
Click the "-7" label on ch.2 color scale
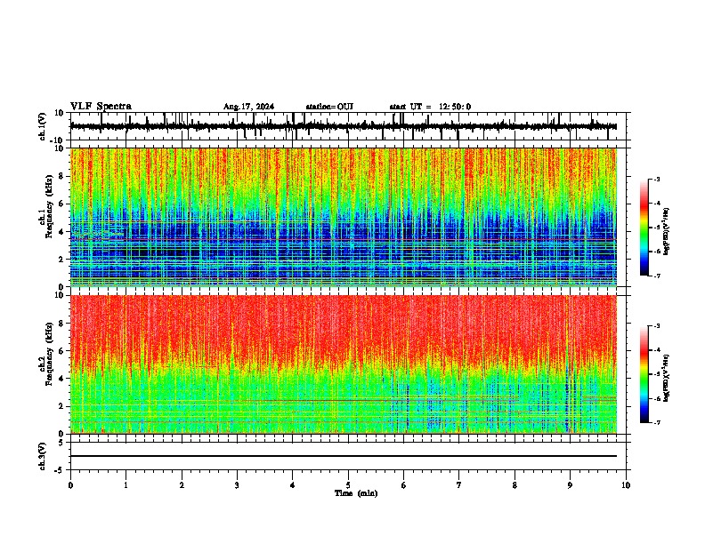pyautogui.click(x=656, y=422)
